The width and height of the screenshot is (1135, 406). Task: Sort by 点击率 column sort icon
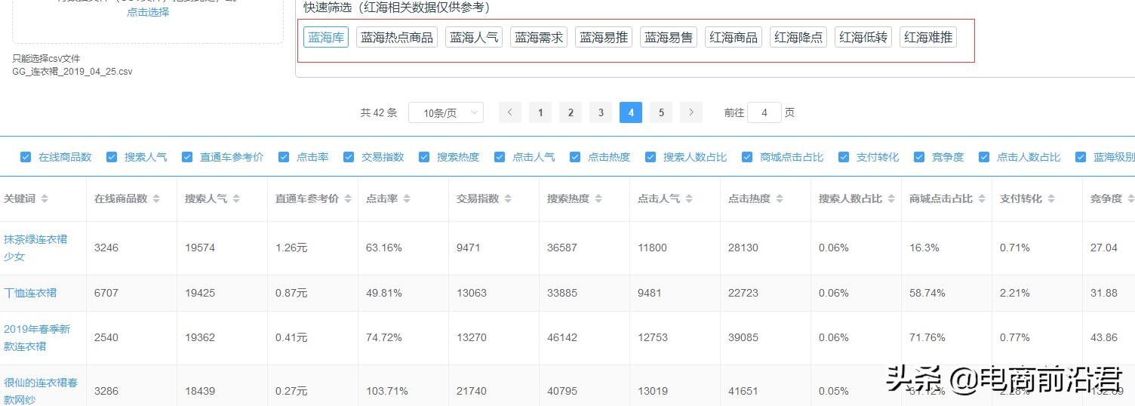click(x=407, y=198)
